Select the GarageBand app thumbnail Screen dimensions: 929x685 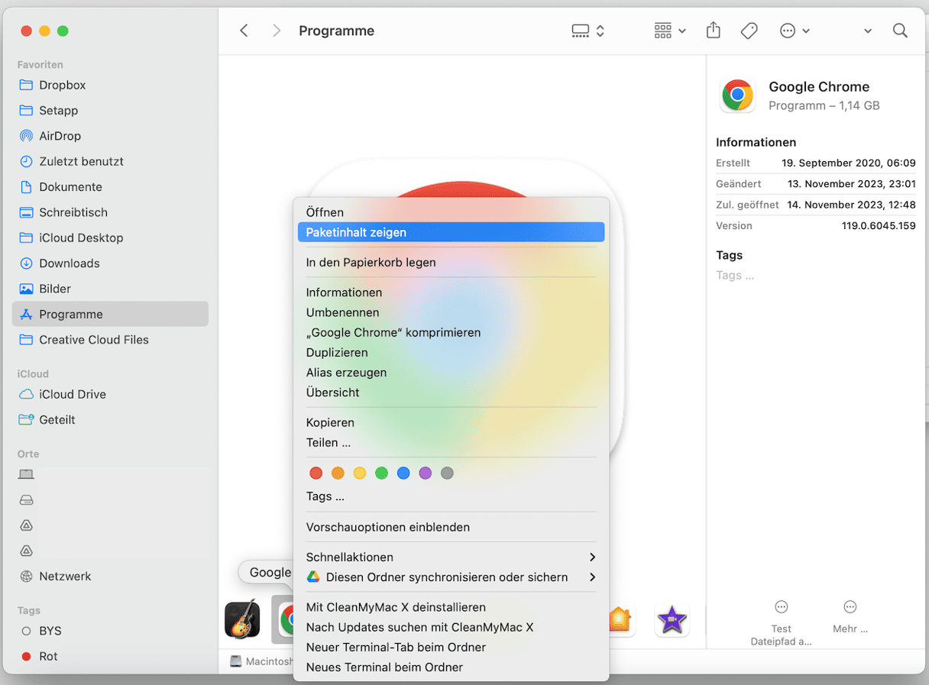[x=243, y=619]
